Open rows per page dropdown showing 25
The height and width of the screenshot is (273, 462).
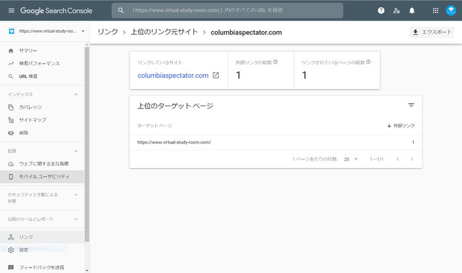[x=350, y=159]
